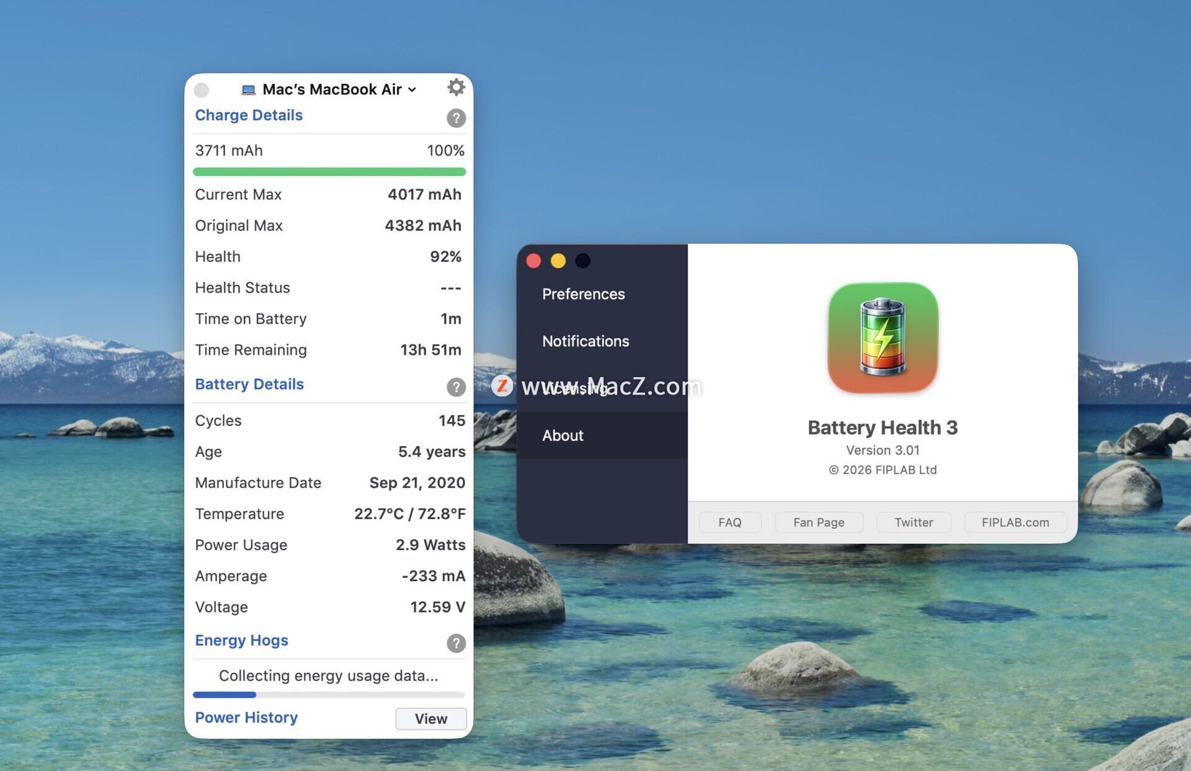Click the FAQ button
Viewport: 1191px width, 771px height.
click(729, 522)
